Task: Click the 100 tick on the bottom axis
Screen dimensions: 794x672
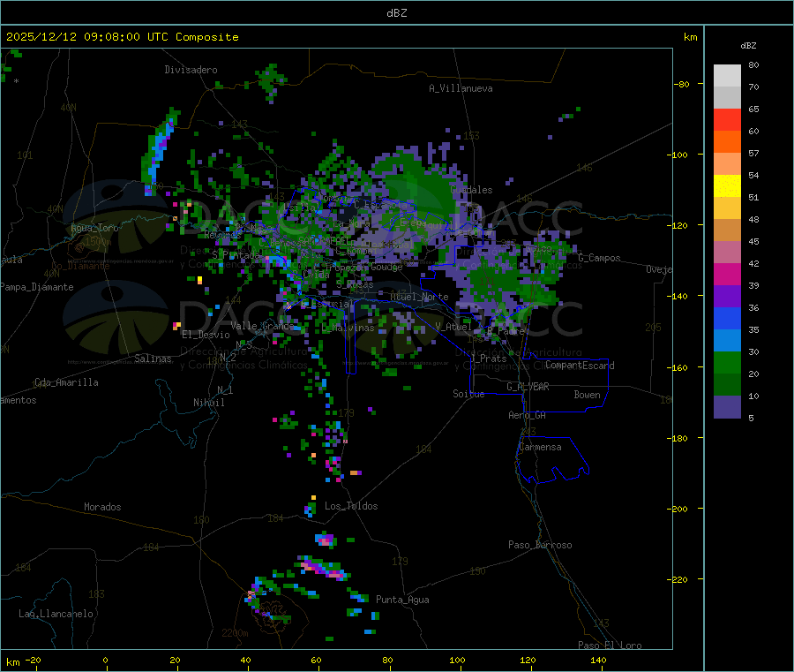Action: coord(457,660)
